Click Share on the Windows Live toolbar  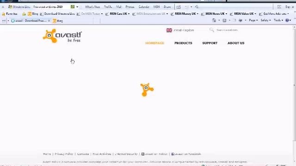[167, 7]
